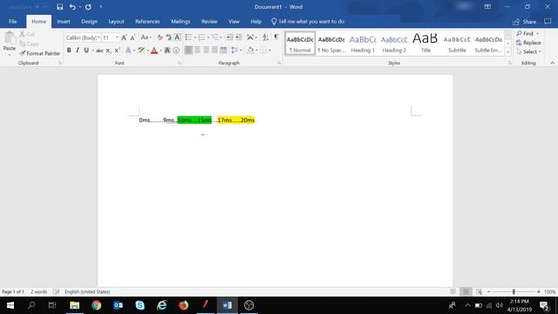558x314 pixels.
Task: Click Format Painter
Action: coord(40,53)
